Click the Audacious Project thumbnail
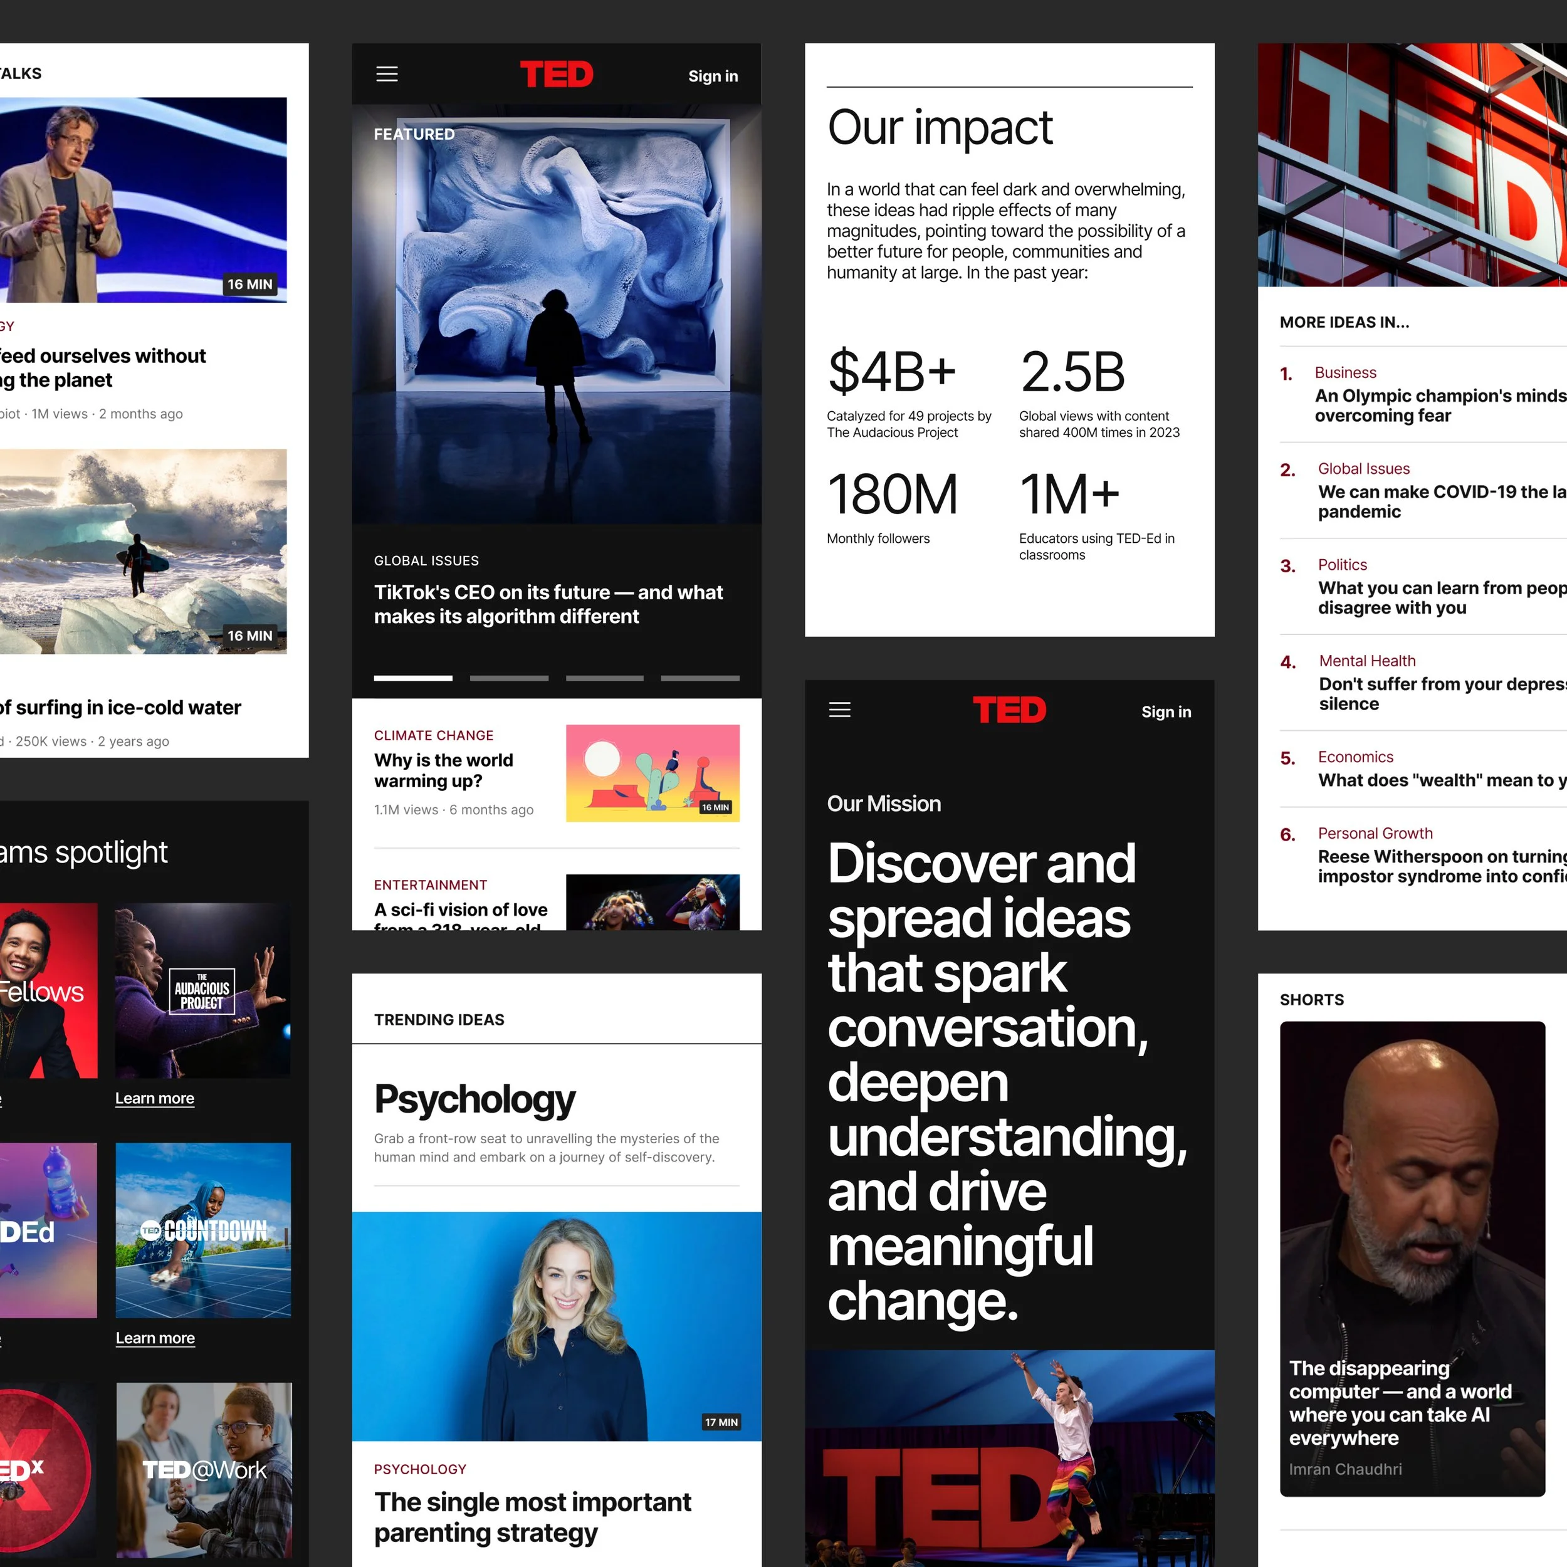This screenshot has width=1567, height=1567. click(x=202, y=990)
